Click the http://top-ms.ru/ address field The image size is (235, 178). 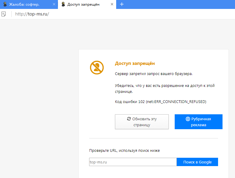pos(32,14)
